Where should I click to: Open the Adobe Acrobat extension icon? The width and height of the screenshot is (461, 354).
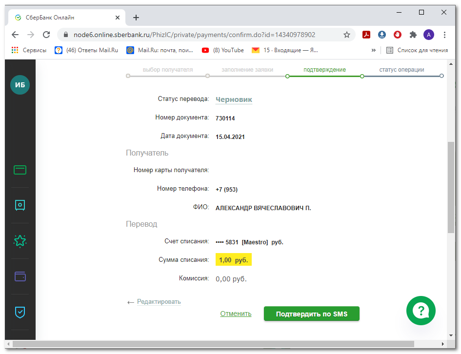[x=366, y=35]
